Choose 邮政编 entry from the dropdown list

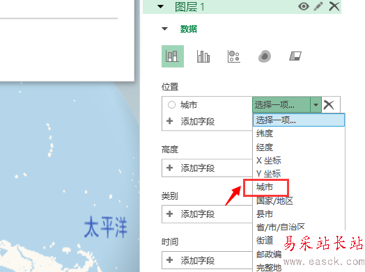(x=269, y=254)
